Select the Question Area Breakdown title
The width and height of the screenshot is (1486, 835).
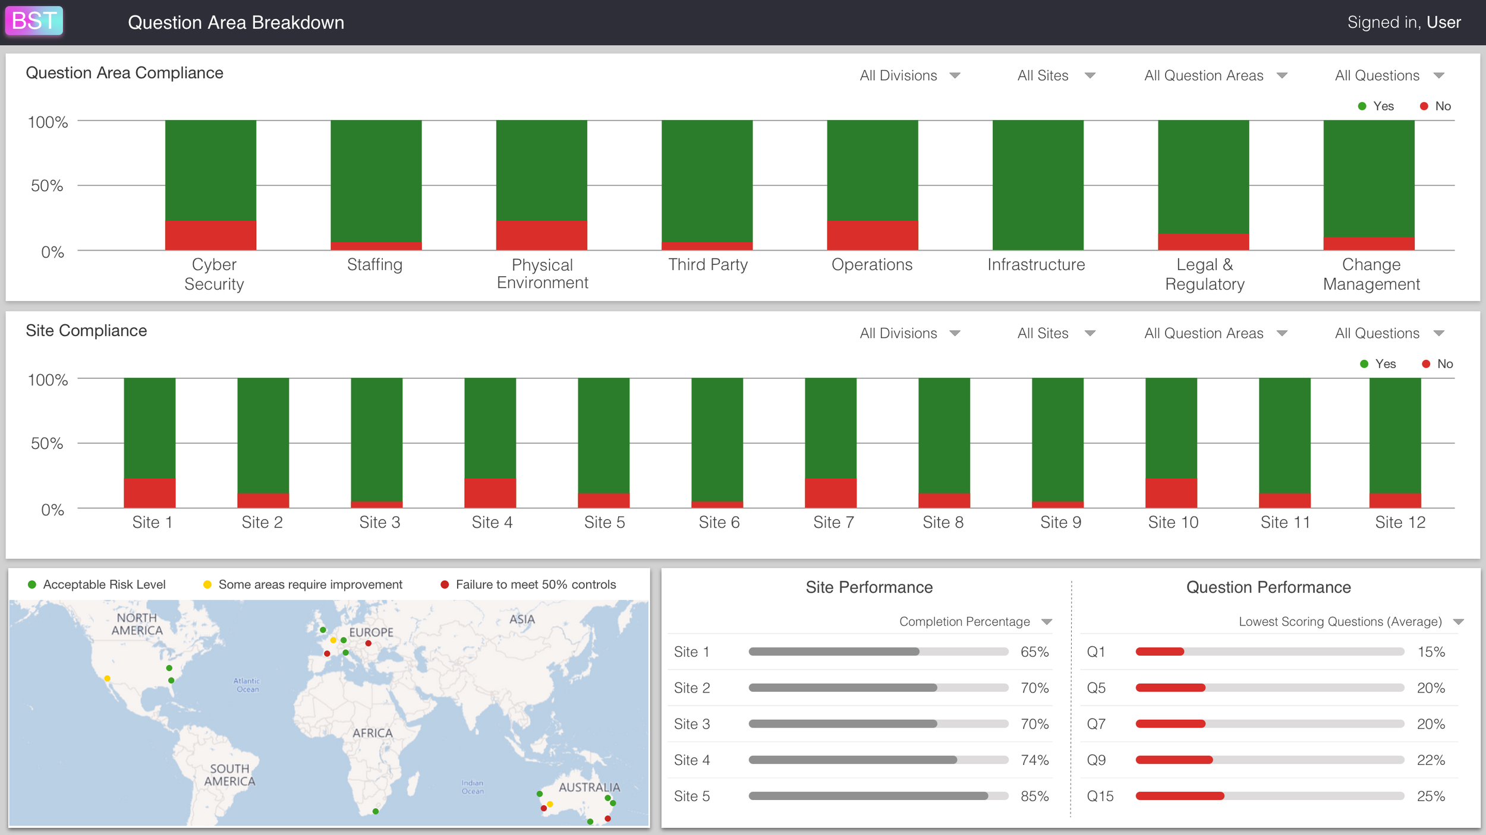237,22
